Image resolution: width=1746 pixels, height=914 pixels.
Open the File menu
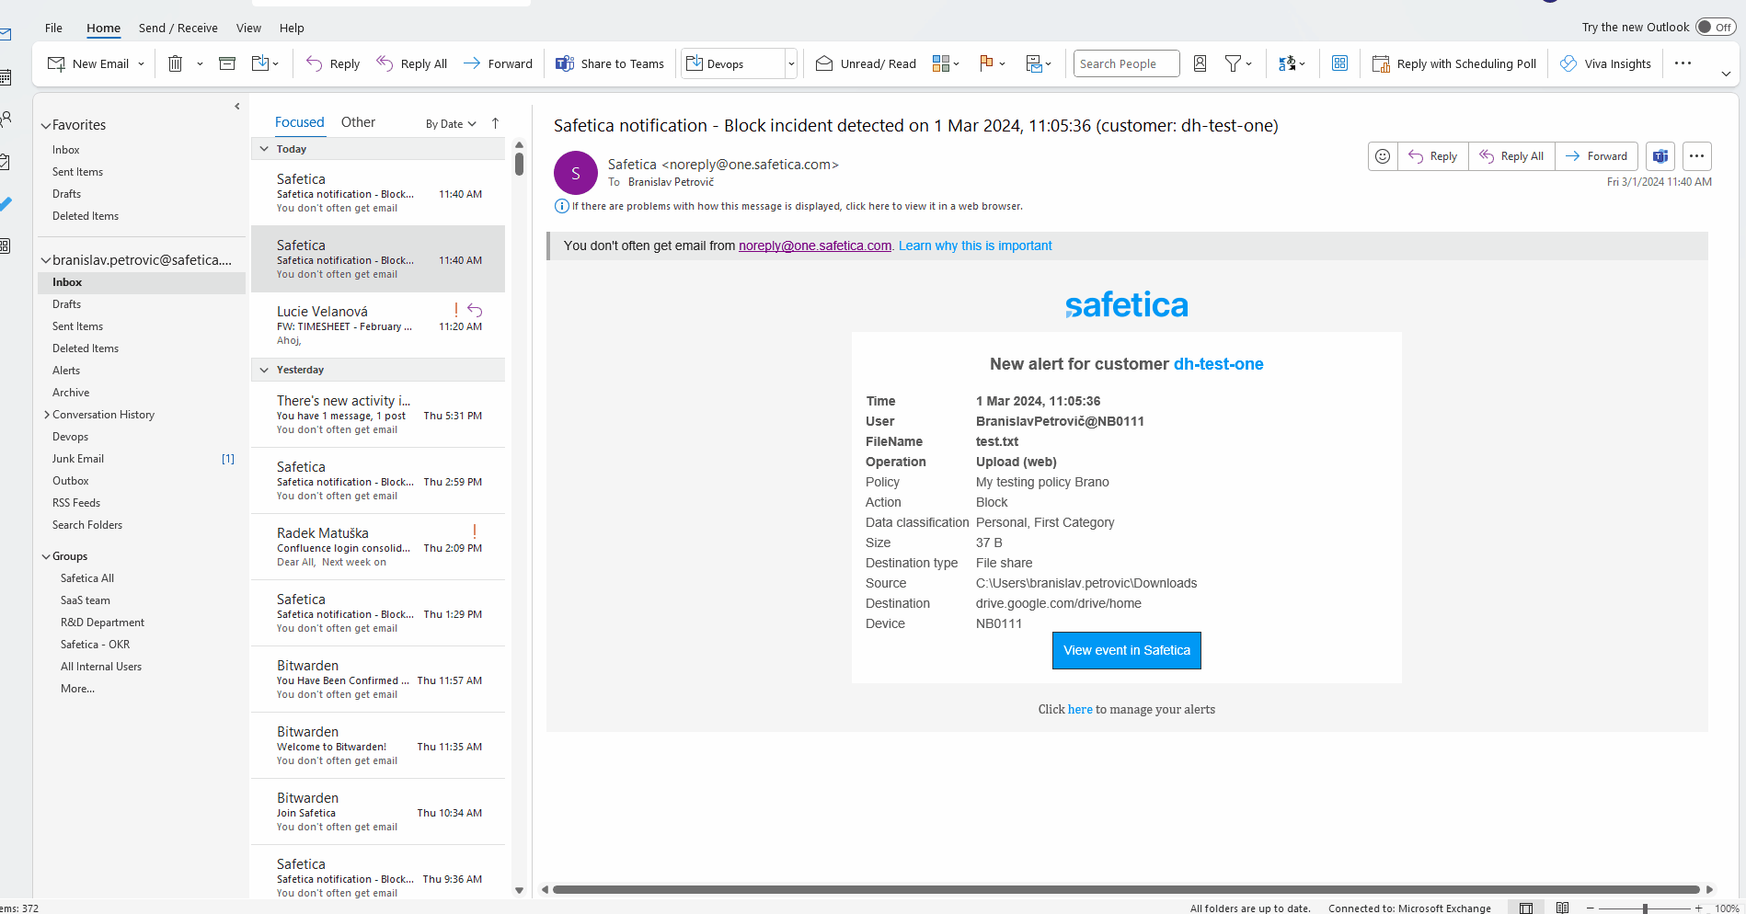(x=53, y=28)
